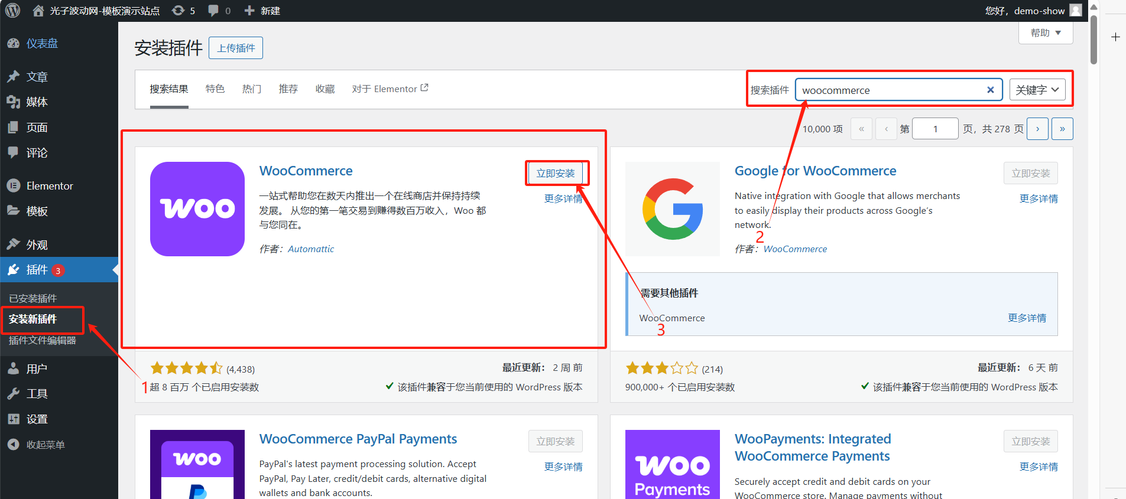
Task: Click the WooCommerce PayPal Payments thumbnail
Action: pyautogui.click(x=197, y=464)
